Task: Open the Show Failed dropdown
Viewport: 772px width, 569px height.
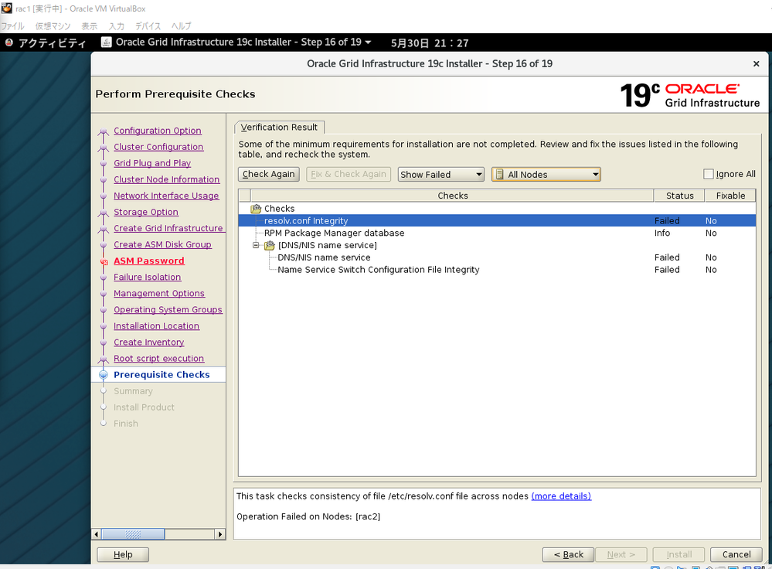Action: [x=441, y=175]
